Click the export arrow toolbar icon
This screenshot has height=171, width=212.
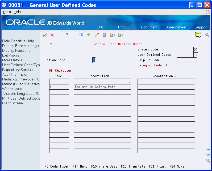[120, 35]
